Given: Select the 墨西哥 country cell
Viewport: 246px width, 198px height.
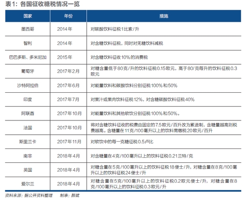Looking at the screenshot, I should [28, 29].
